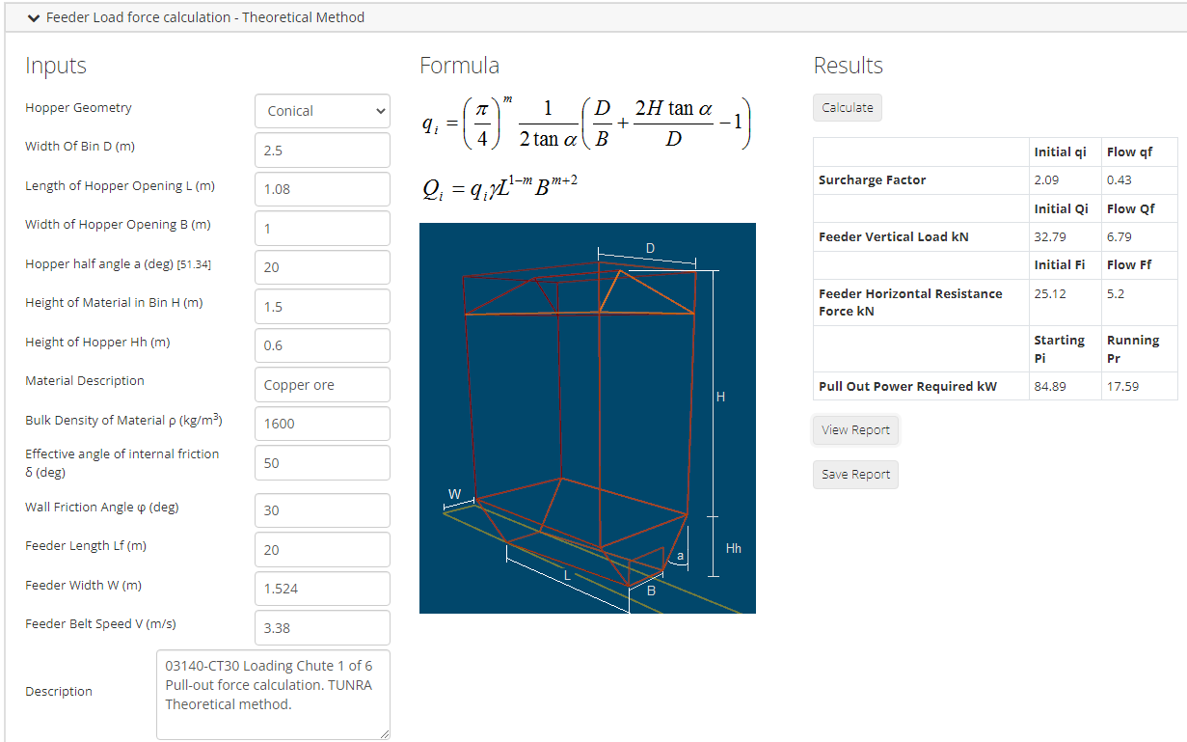Click the Pull Out Power Required result row
The height and width of the screenshot is (742, 1187).
tap(919, 386)
